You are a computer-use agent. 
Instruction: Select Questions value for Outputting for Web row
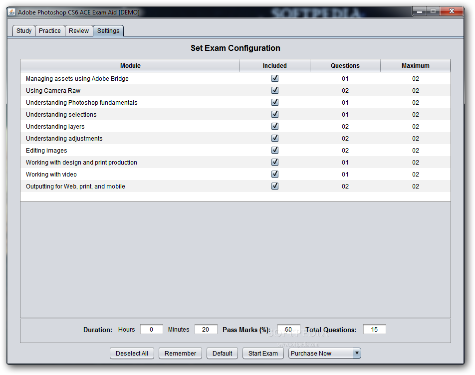click(x=345, y=186)
